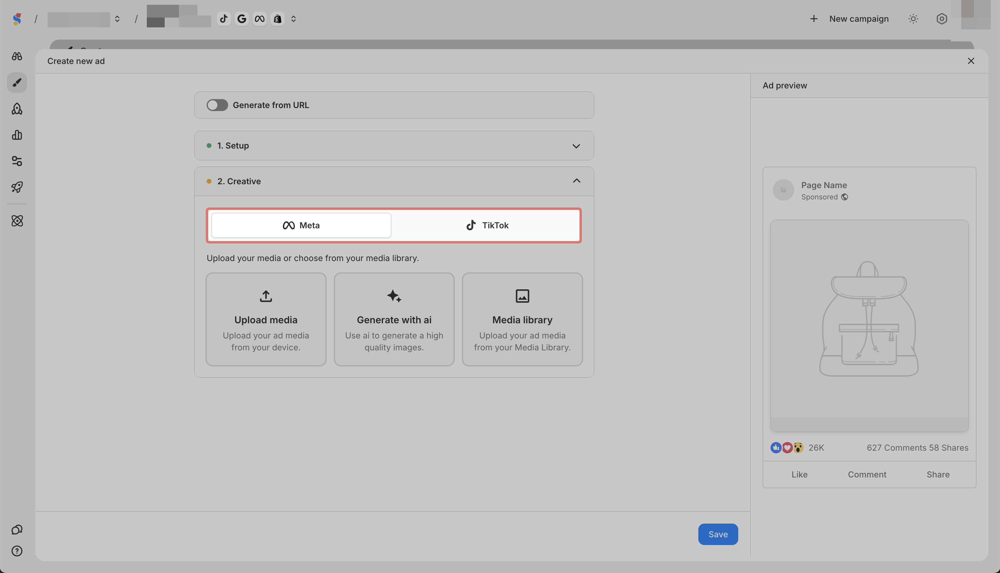Open the rocket launch icon in the sidebar
1000x573 pixels.
pyautogui.click(x=17, y=187)
